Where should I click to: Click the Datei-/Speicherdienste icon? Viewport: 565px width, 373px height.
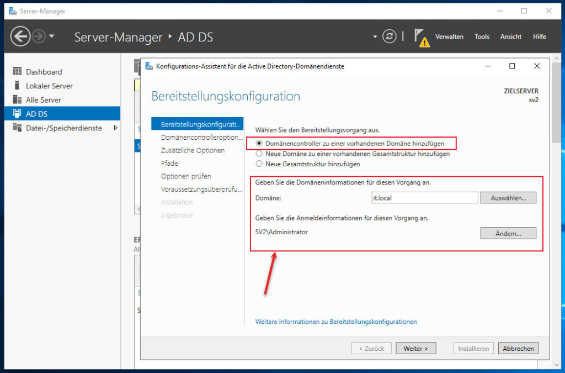17,127
